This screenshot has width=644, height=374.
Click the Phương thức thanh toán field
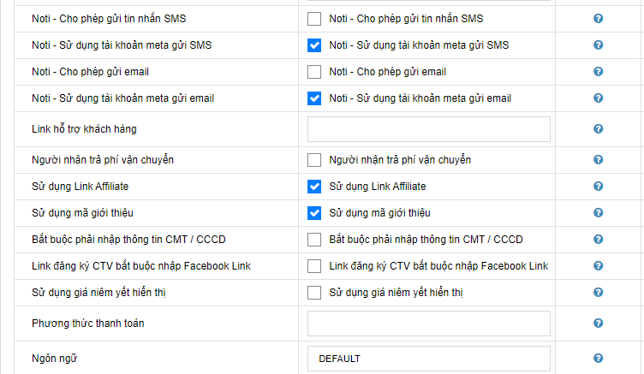(428, 324)
